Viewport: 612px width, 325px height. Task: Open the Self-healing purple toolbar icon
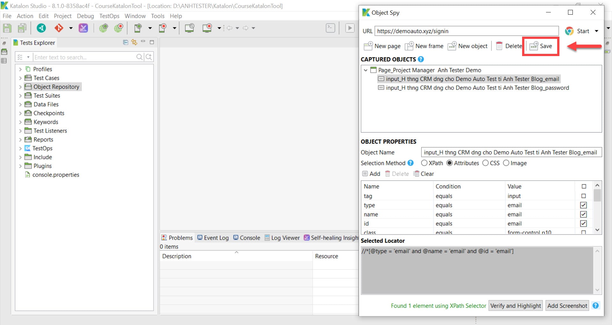[x=83, y=28]
